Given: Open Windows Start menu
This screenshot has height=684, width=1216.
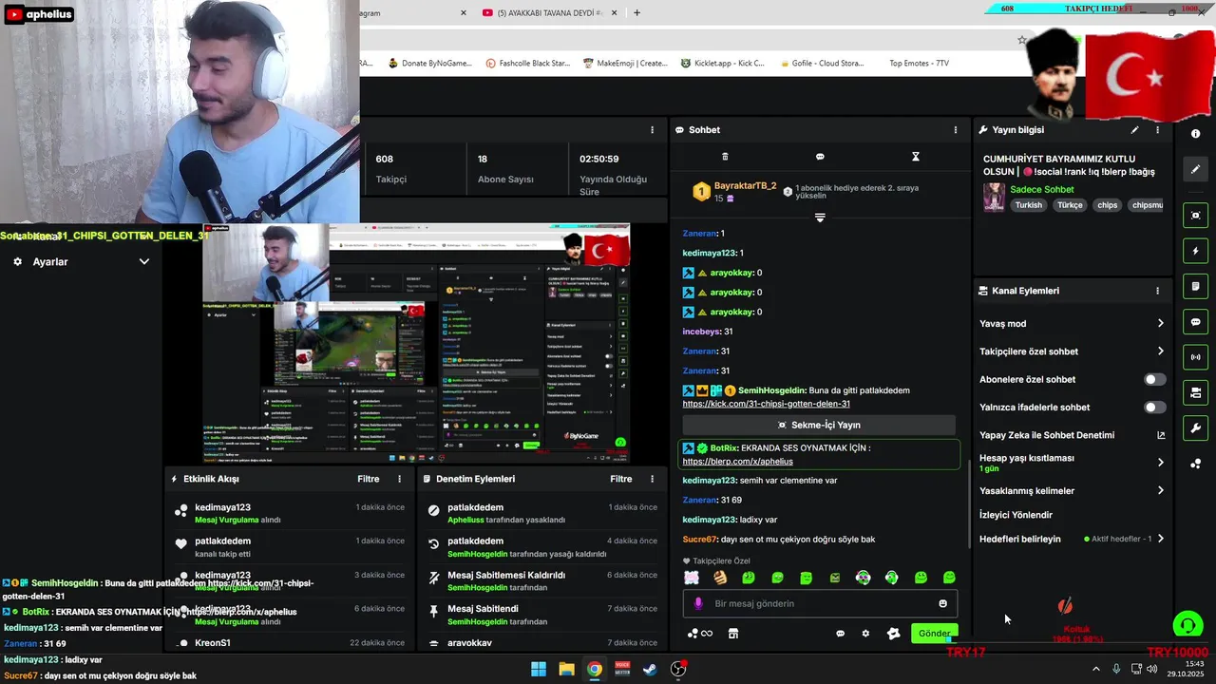Looking at the screenshot, I should pyautogui.click(x=539, y=669).
